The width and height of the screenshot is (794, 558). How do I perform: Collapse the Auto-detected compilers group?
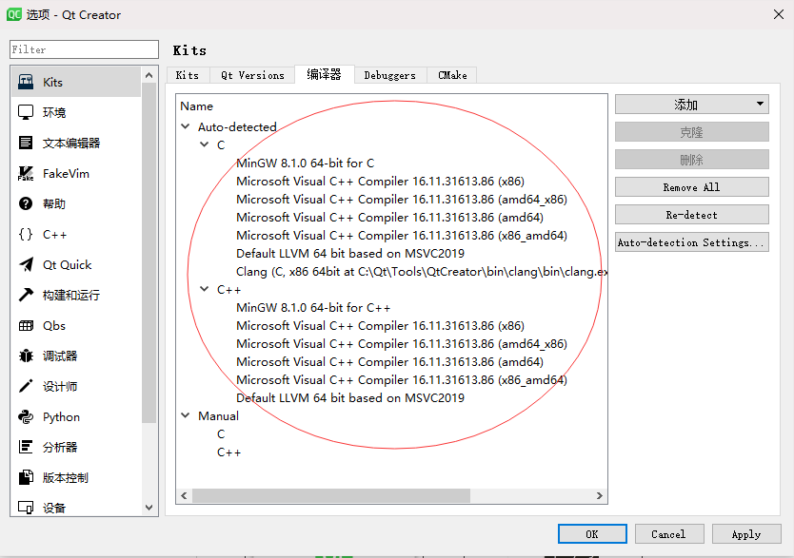[186, 126]
